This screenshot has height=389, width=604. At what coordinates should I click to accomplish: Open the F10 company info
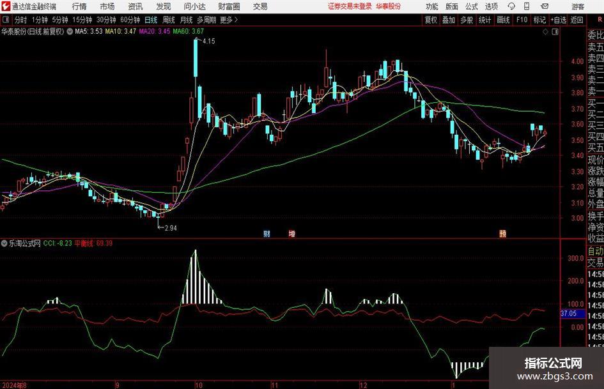[x=522, y=20]
